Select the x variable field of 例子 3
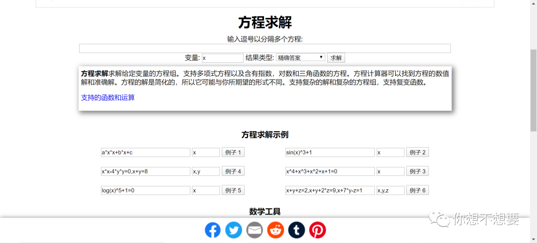The width and height of the screenshot is (537, 243). 390,171
